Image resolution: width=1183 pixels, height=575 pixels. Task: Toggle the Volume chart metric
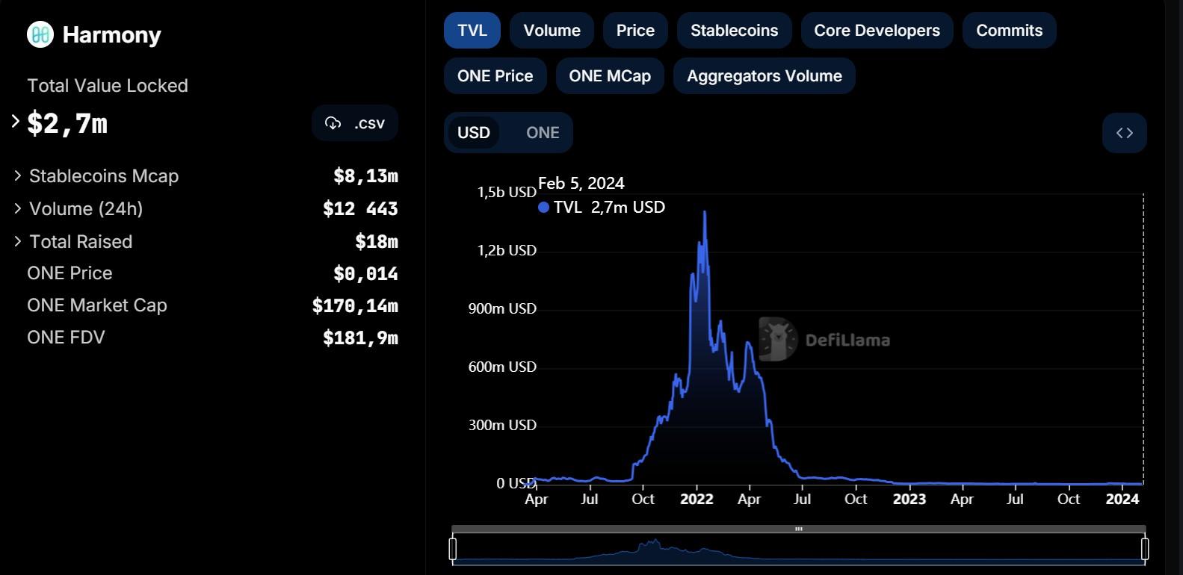[552, 31]
